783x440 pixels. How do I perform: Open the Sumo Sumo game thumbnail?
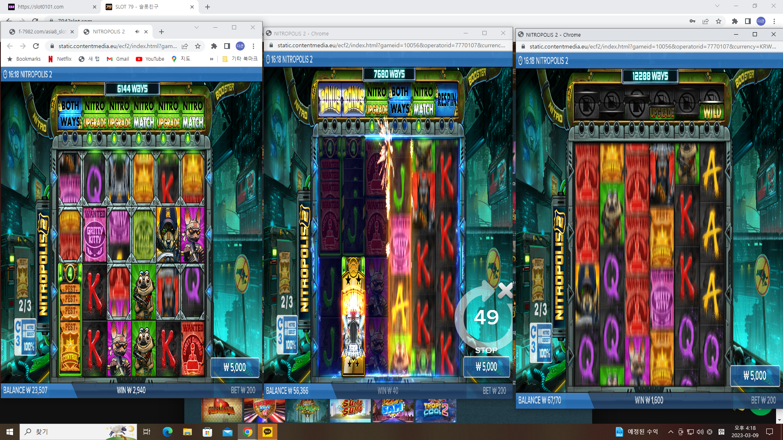tap(350, 411)
